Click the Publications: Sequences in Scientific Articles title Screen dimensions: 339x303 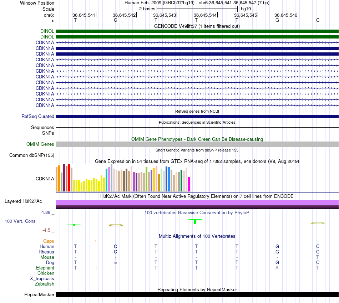coord(197,122)
